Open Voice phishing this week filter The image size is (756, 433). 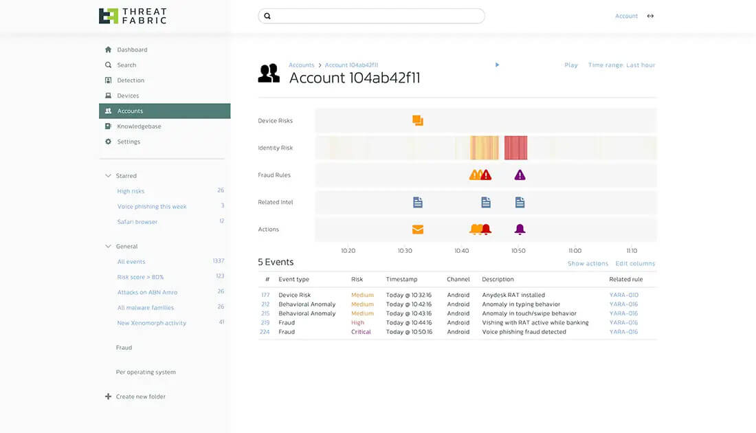(152, 206)
